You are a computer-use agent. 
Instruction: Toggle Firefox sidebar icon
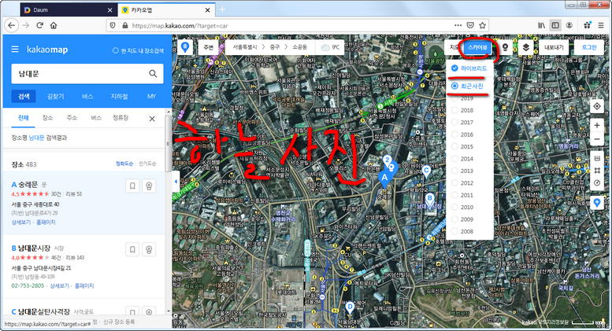click(x=555, y=26)
